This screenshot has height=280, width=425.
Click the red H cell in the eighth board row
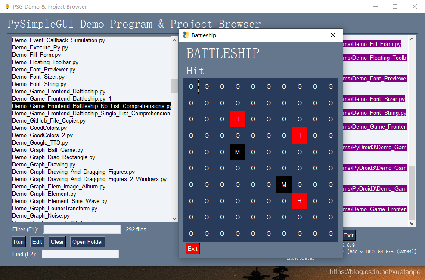[300, 201]
